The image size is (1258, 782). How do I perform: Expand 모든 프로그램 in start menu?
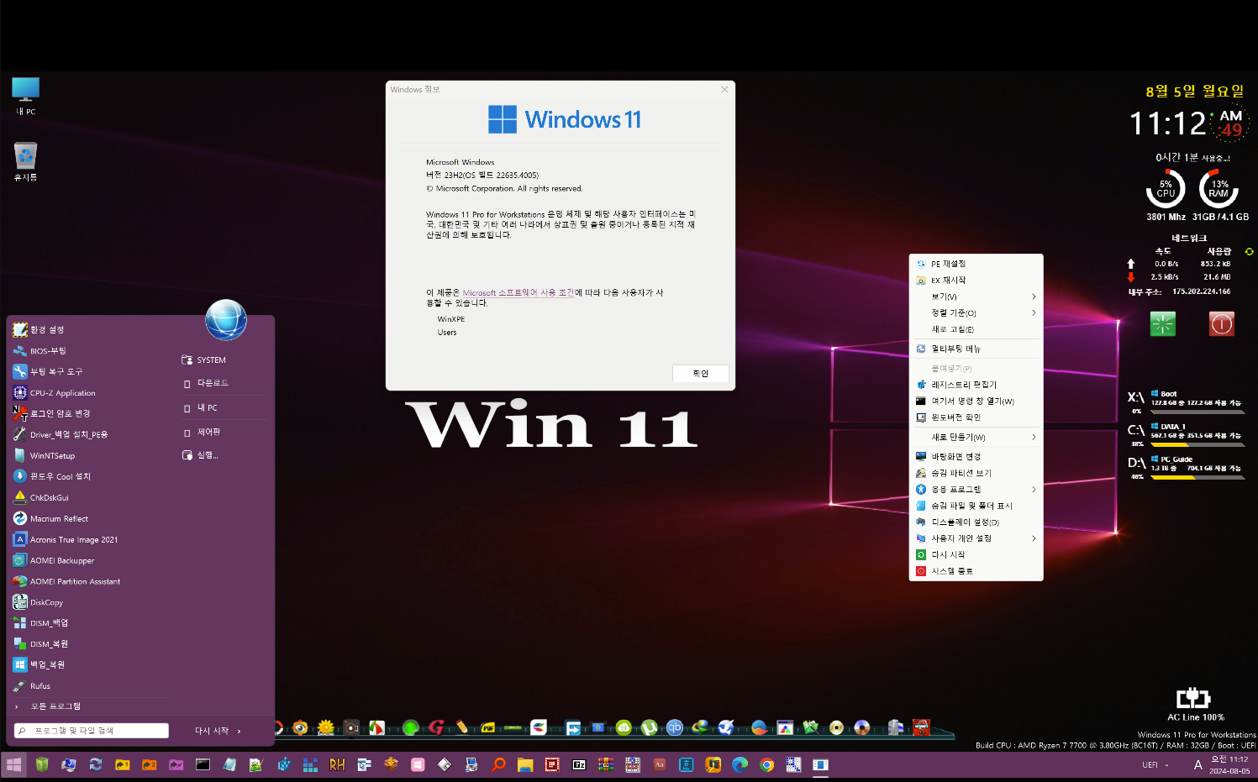tap(55, 706)
